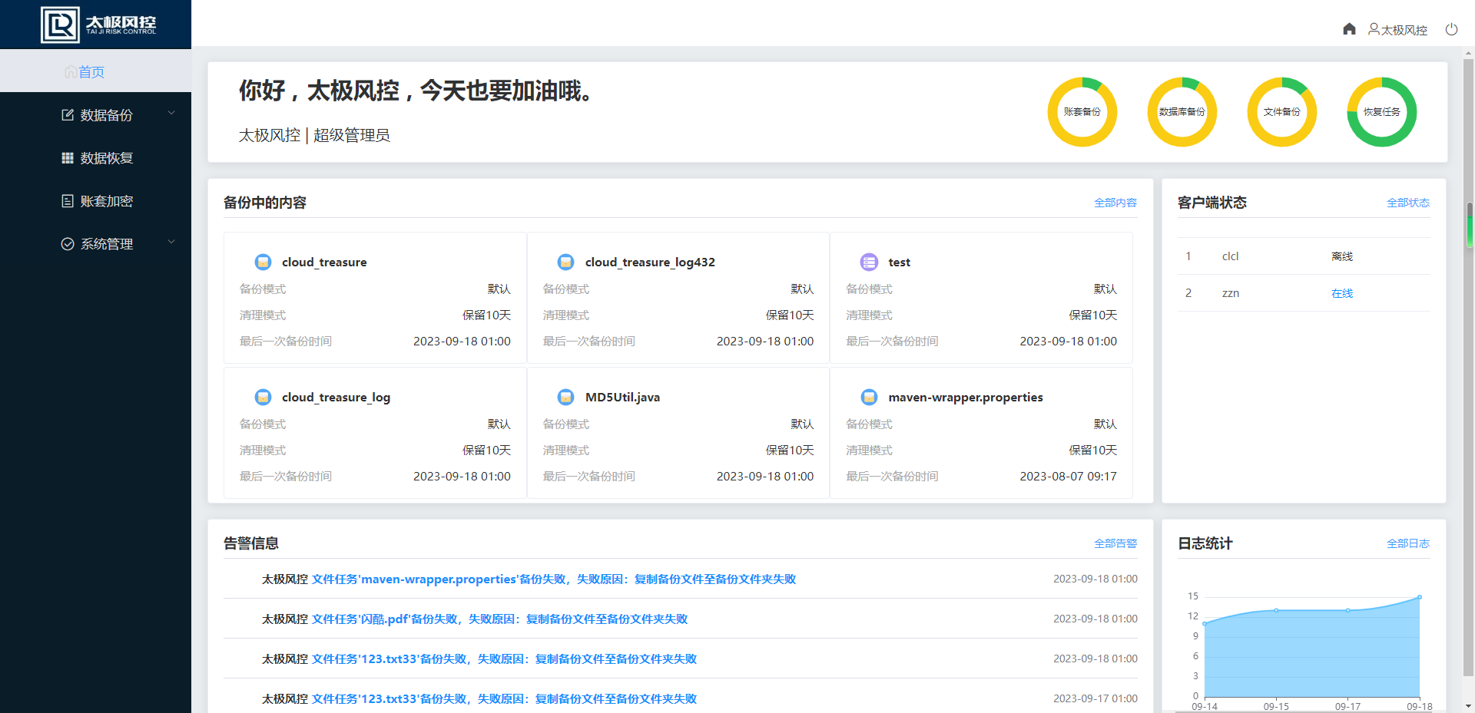Image resolution: width=1475 pixels, height=713 pixels.
Task: Open the 全部状态 link
Action: [1408, 203]
